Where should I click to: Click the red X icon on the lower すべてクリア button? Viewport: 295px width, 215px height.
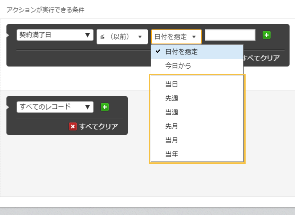coord(73,127)
